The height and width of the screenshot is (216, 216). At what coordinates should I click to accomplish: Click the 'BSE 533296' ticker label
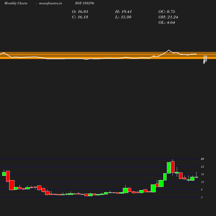[x=85, y=3]
